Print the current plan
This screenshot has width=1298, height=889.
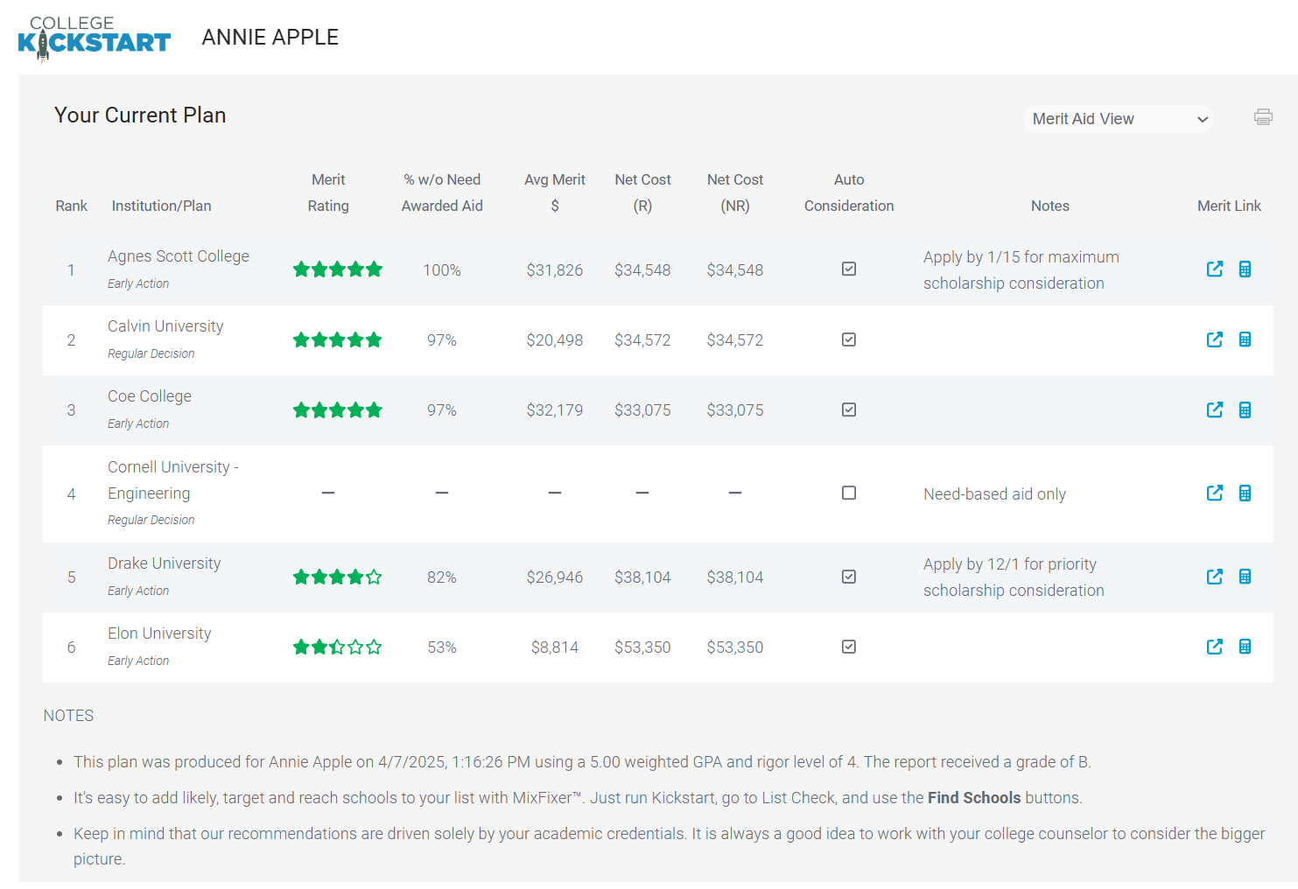[x=1263, y=116]
